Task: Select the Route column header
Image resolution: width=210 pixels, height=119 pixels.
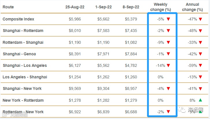Action: pos(8,7)
